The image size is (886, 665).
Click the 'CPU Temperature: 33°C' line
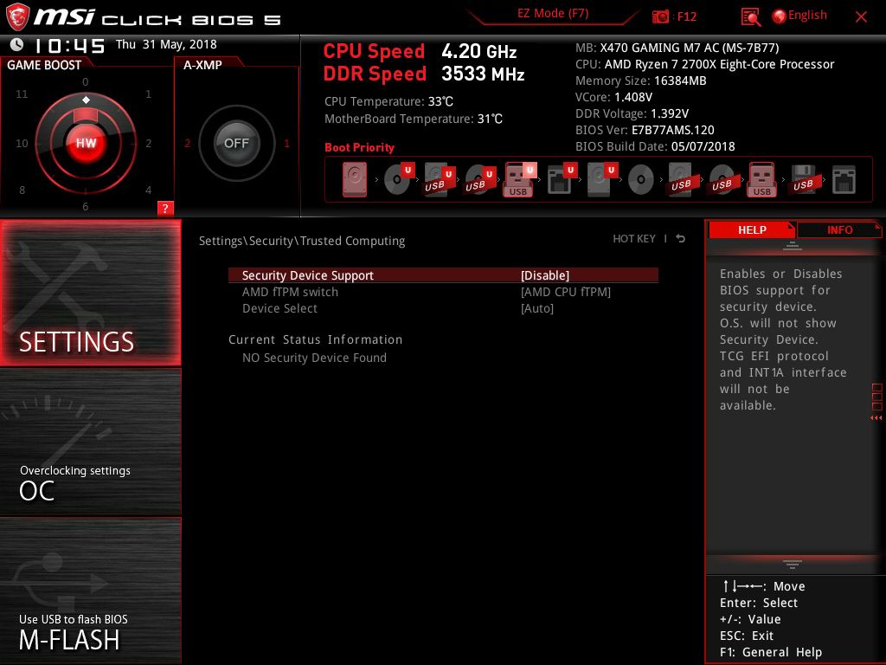pyautogui.click(x=388, y=102)
